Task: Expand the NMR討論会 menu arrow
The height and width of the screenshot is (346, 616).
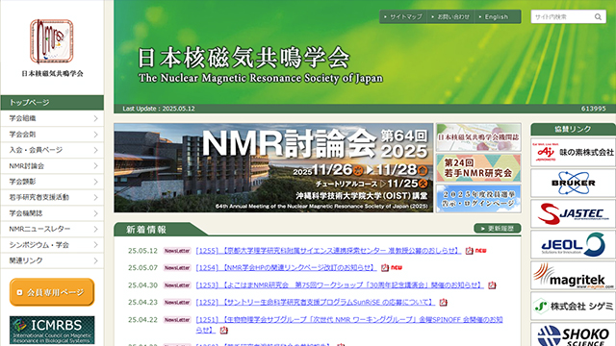Action: coord(95,166)
